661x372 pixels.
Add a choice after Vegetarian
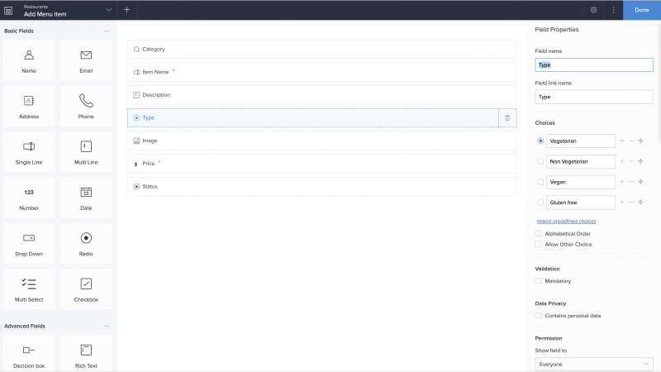tap(622, 141)
